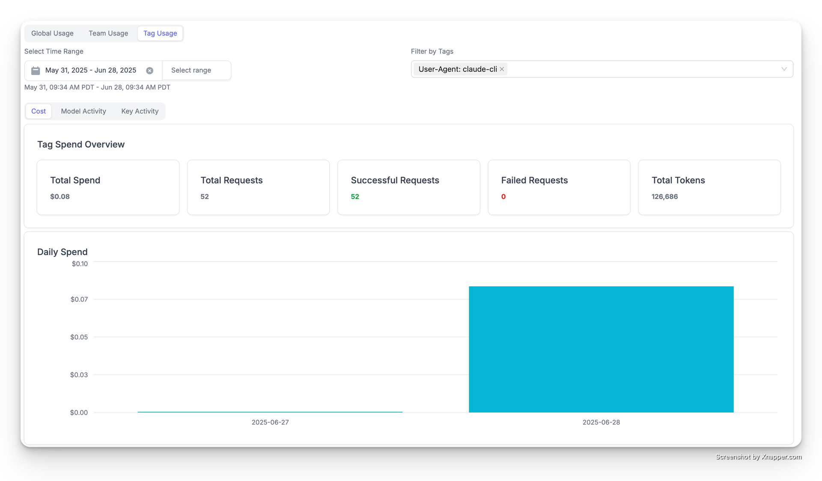The image size is (822, 481).
Task: Open the Key Activity view
Action: (140, 111)
